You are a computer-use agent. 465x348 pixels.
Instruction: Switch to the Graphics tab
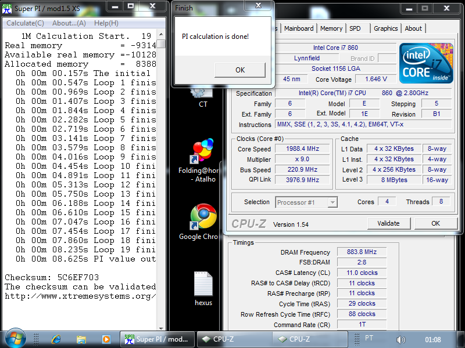pyautogui.click(x=385, y=28)
